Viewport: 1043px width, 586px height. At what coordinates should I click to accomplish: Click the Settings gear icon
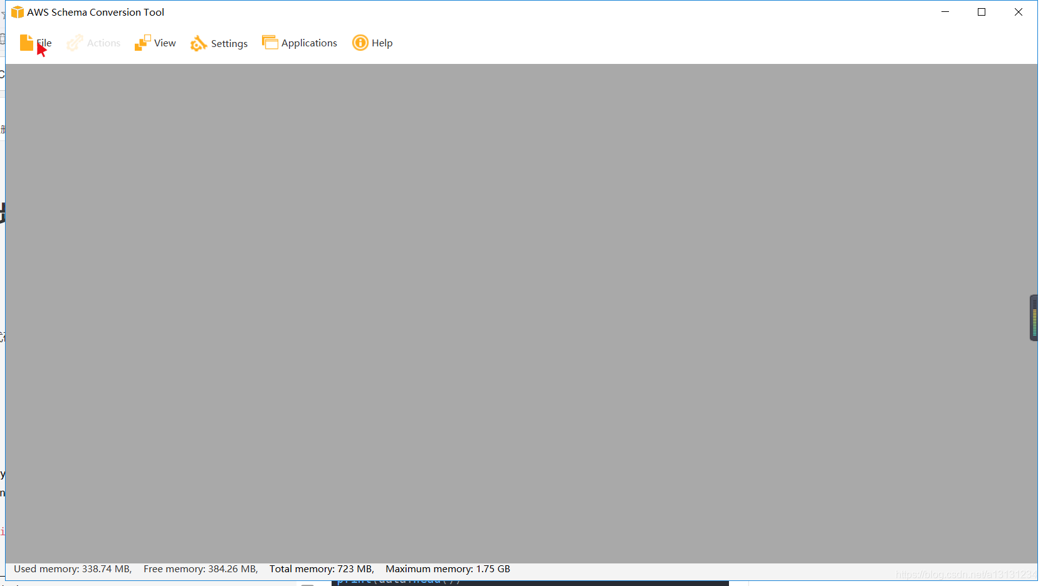click(199, 43)
